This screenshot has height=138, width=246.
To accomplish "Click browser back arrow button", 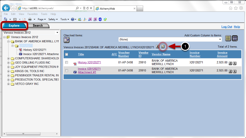I will click(6, 8).
